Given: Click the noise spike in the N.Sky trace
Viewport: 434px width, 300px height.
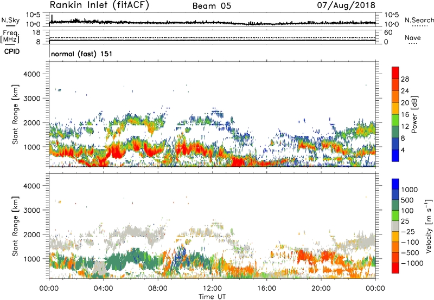Looking at the screenshot, I should click(x=52, y=18).
